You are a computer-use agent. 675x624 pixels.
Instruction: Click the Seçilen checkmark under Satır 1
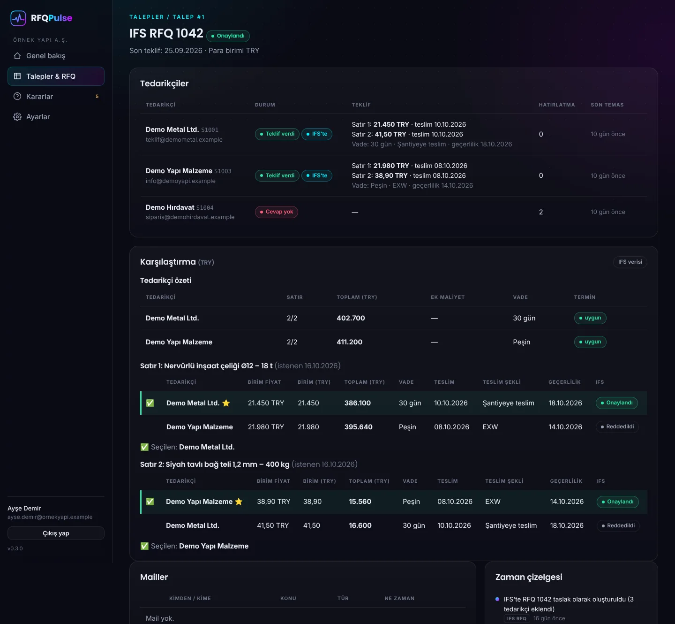(144, 447)
